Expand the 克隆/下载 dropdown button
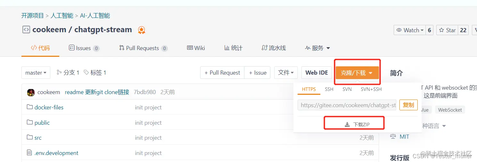477x162 pixels. 357,73
